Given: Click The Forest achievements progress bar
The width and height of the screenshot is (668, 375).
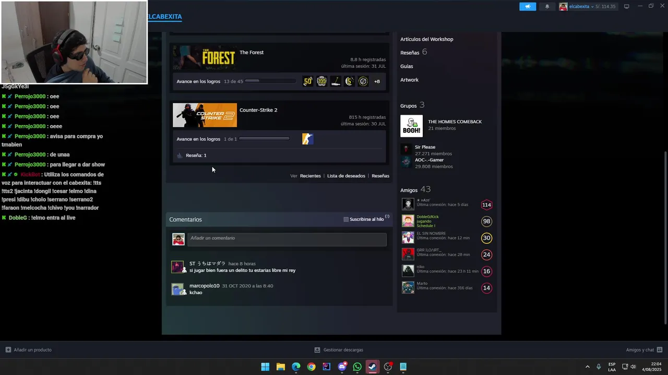Looking at the screenshot, I should tap(270, 81).
